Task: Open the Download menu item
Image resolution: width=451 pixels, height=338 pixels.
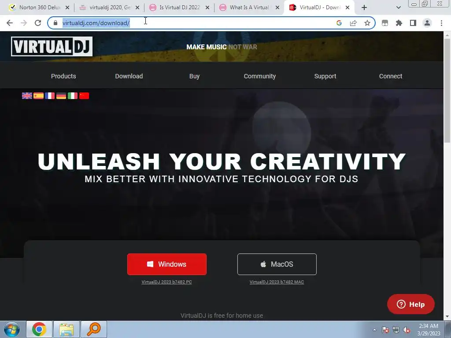Action: [x=129, y=76]
